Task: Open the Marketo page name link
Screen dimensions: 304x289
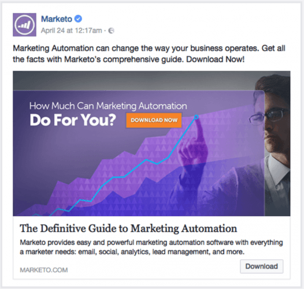Action: click(57, 19)
